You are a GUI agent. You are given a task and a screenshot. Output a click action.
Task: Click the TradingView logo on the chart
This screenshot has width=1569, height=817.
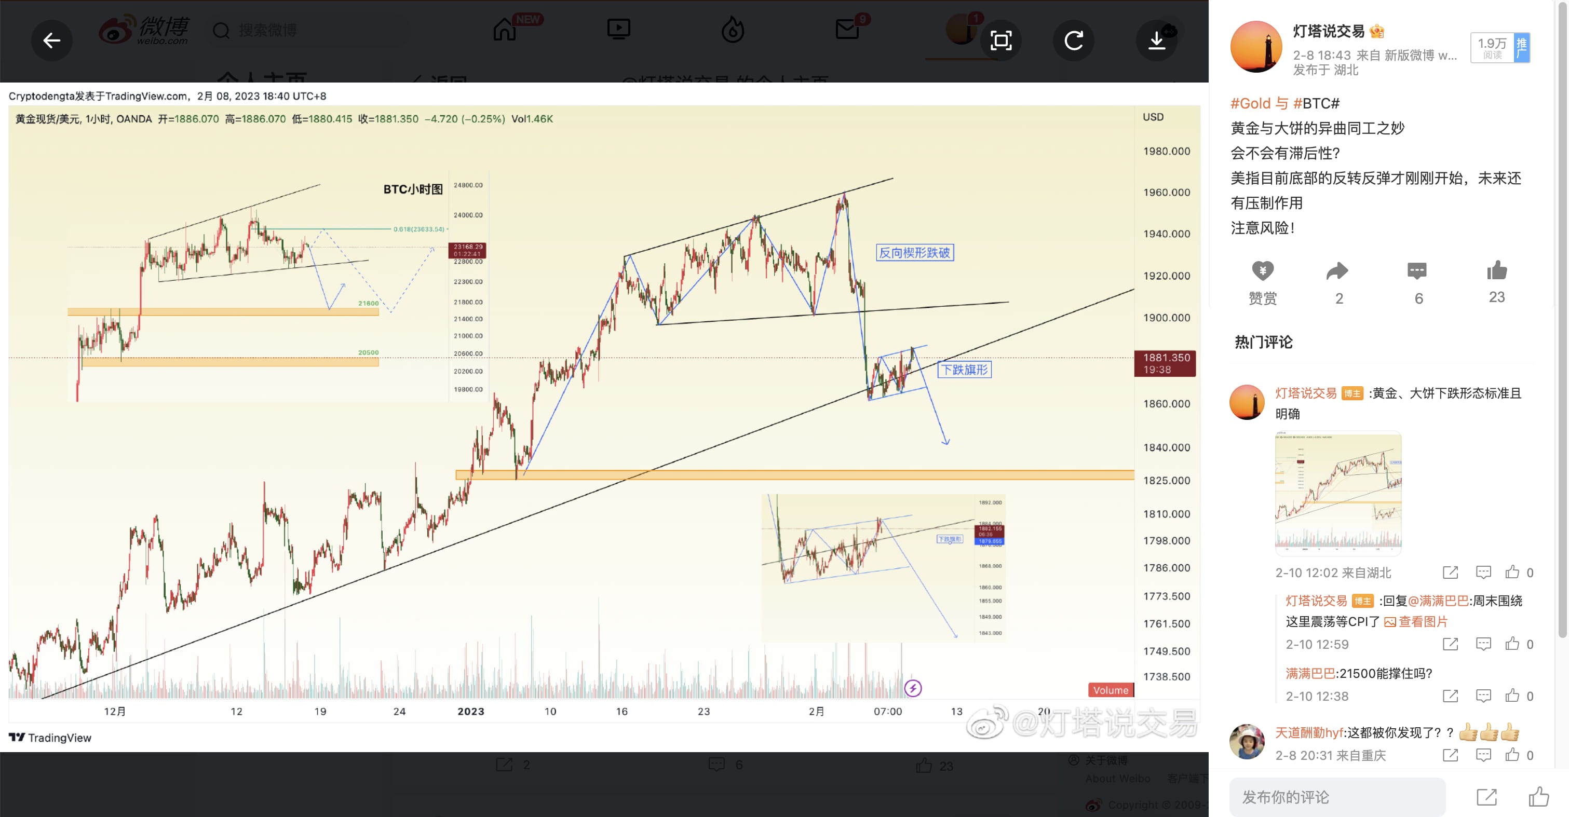click(x=52, y=737)
